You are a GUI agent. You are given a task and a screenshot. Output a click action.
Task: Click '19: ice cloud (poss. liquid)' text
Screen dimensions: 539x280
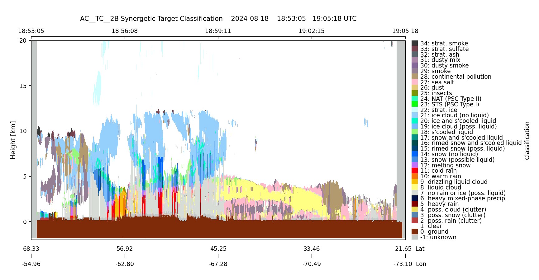[458, 127]
